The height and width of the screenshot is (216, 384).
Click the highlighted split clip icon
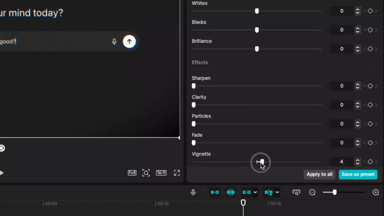pos(231,192)
